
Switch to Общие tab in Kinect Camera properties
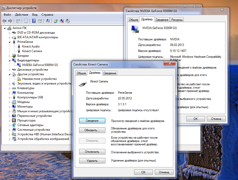[x=81, y=73]
